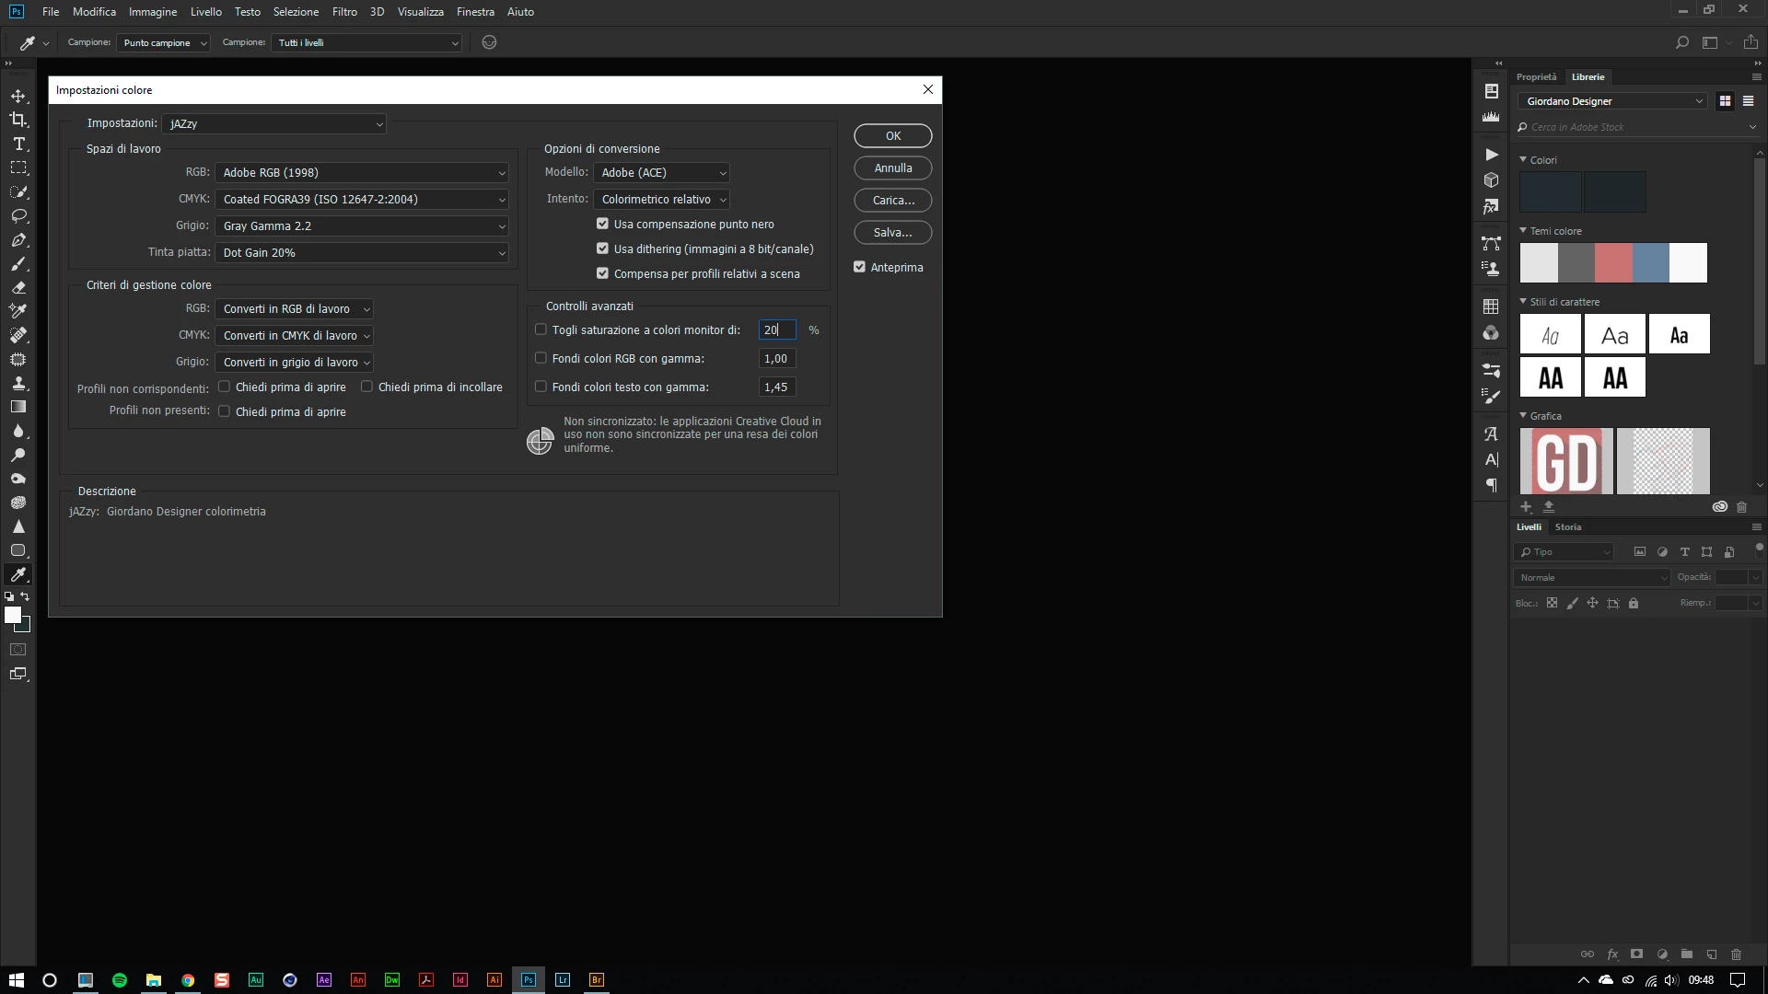Open Spotify from the taskbar
Image resolution: width=1768 pixels, height=994 pixels.
tap(120, 980)
